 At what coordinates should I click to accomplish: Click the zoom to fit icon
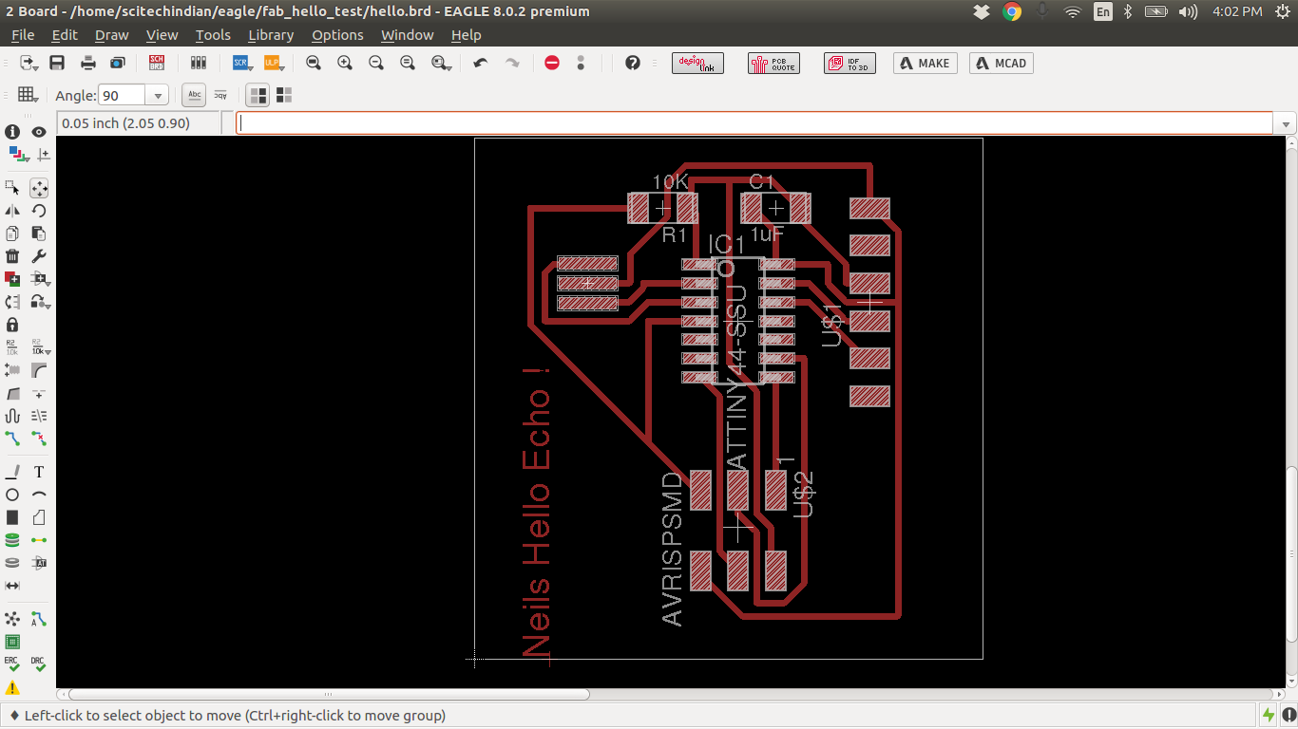[x=314, y=63]
